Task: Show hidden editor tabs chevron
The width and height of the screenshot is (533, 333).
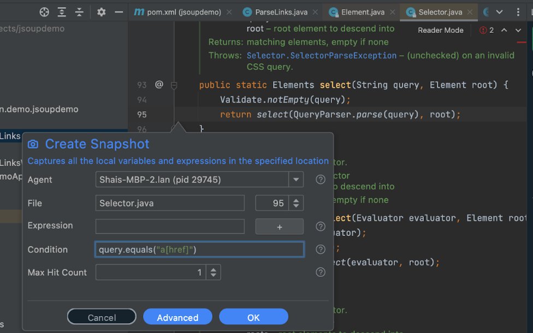Action: click(499, 12)
